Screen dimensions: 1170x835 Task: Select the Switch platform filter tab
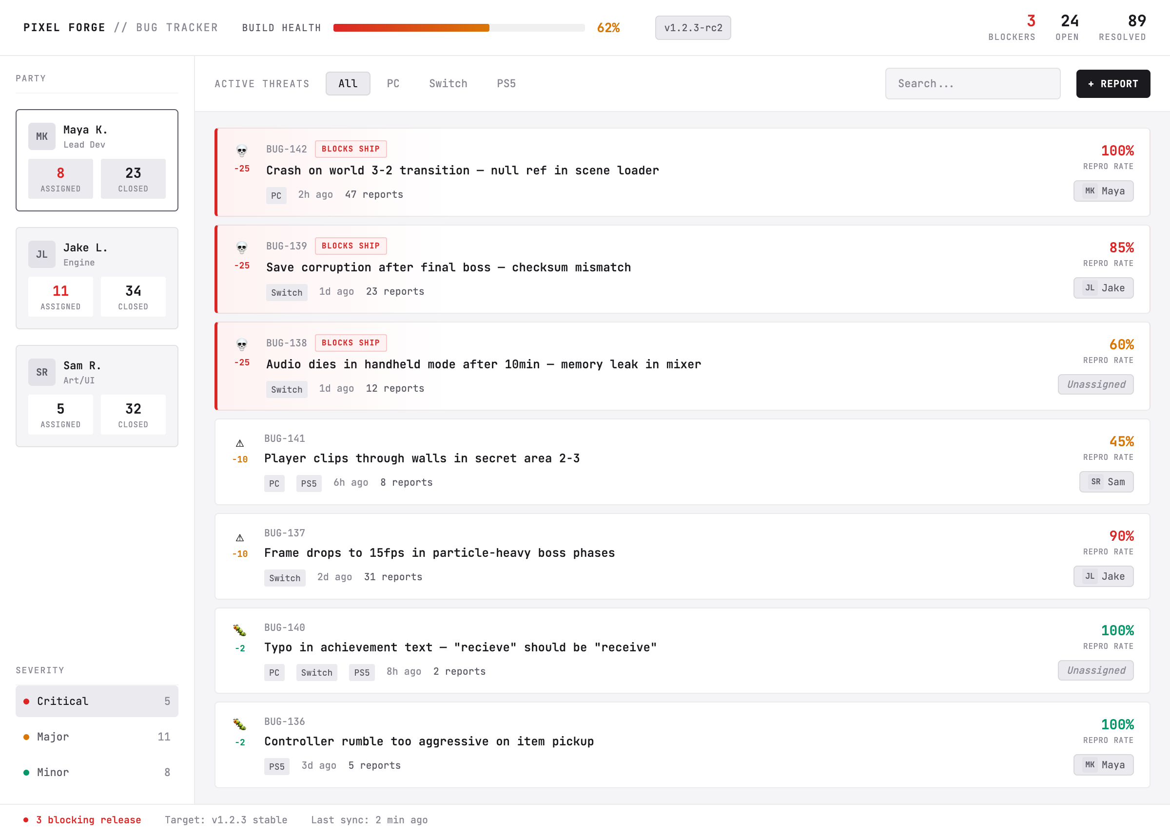(448, 83)
